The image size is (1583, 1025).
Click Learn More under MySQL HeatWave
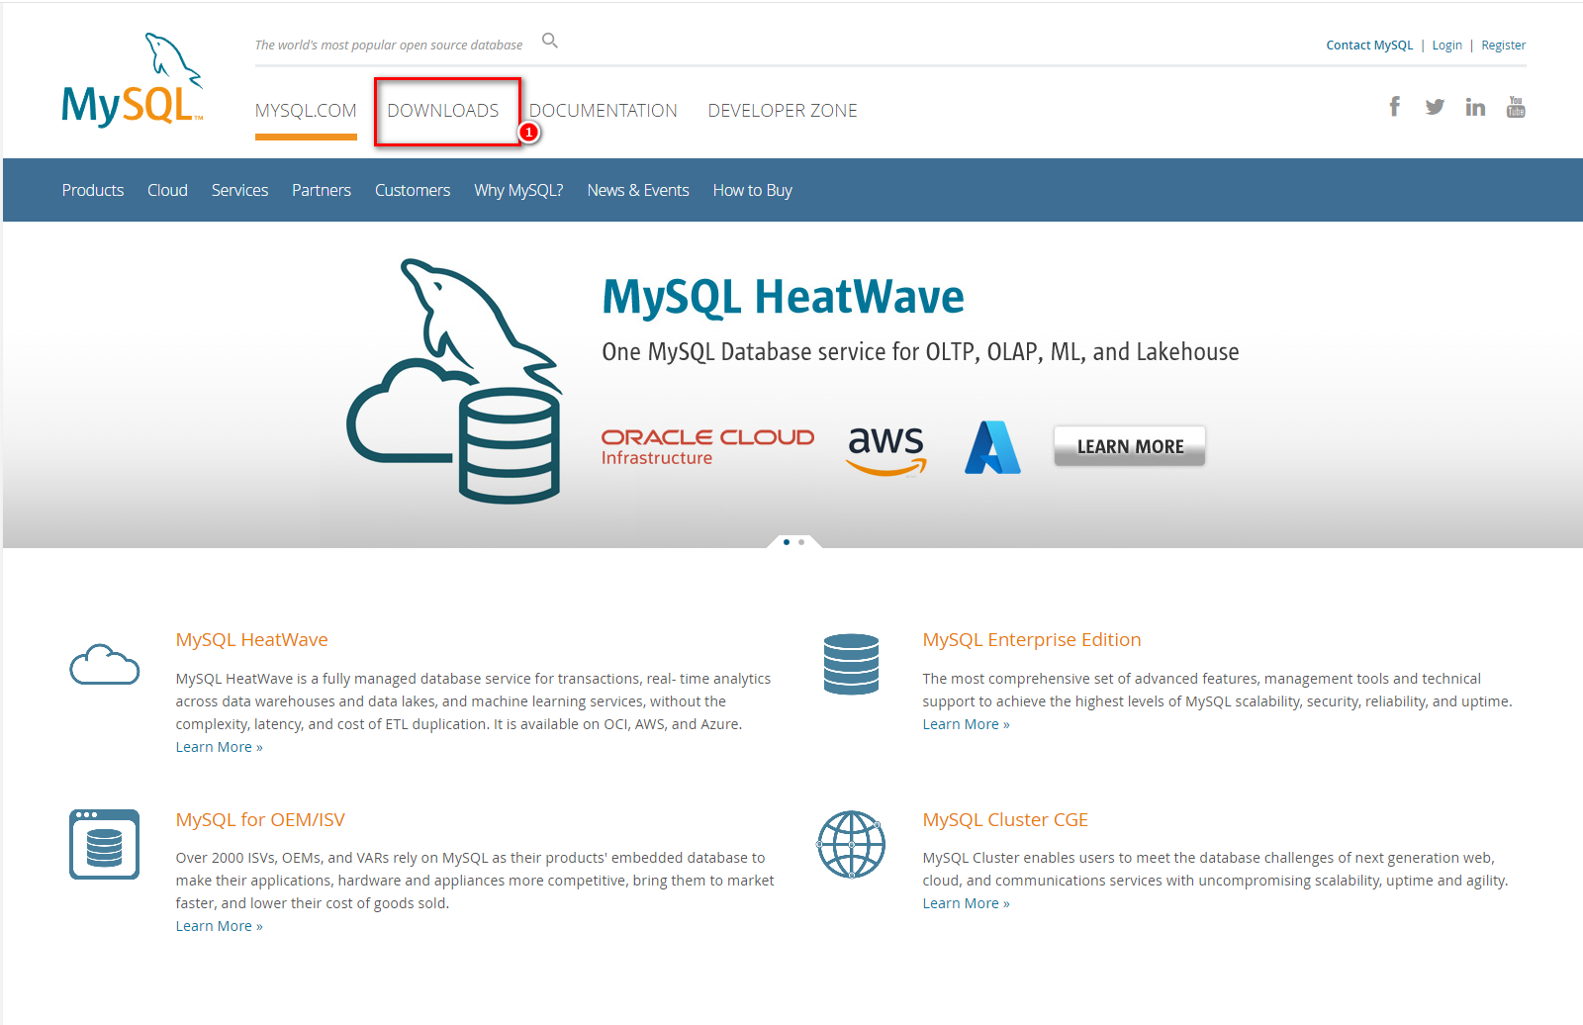click(x=219, y=747)
